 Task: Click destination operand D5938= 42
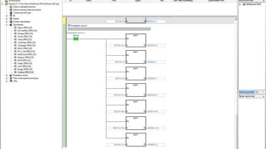156,46
